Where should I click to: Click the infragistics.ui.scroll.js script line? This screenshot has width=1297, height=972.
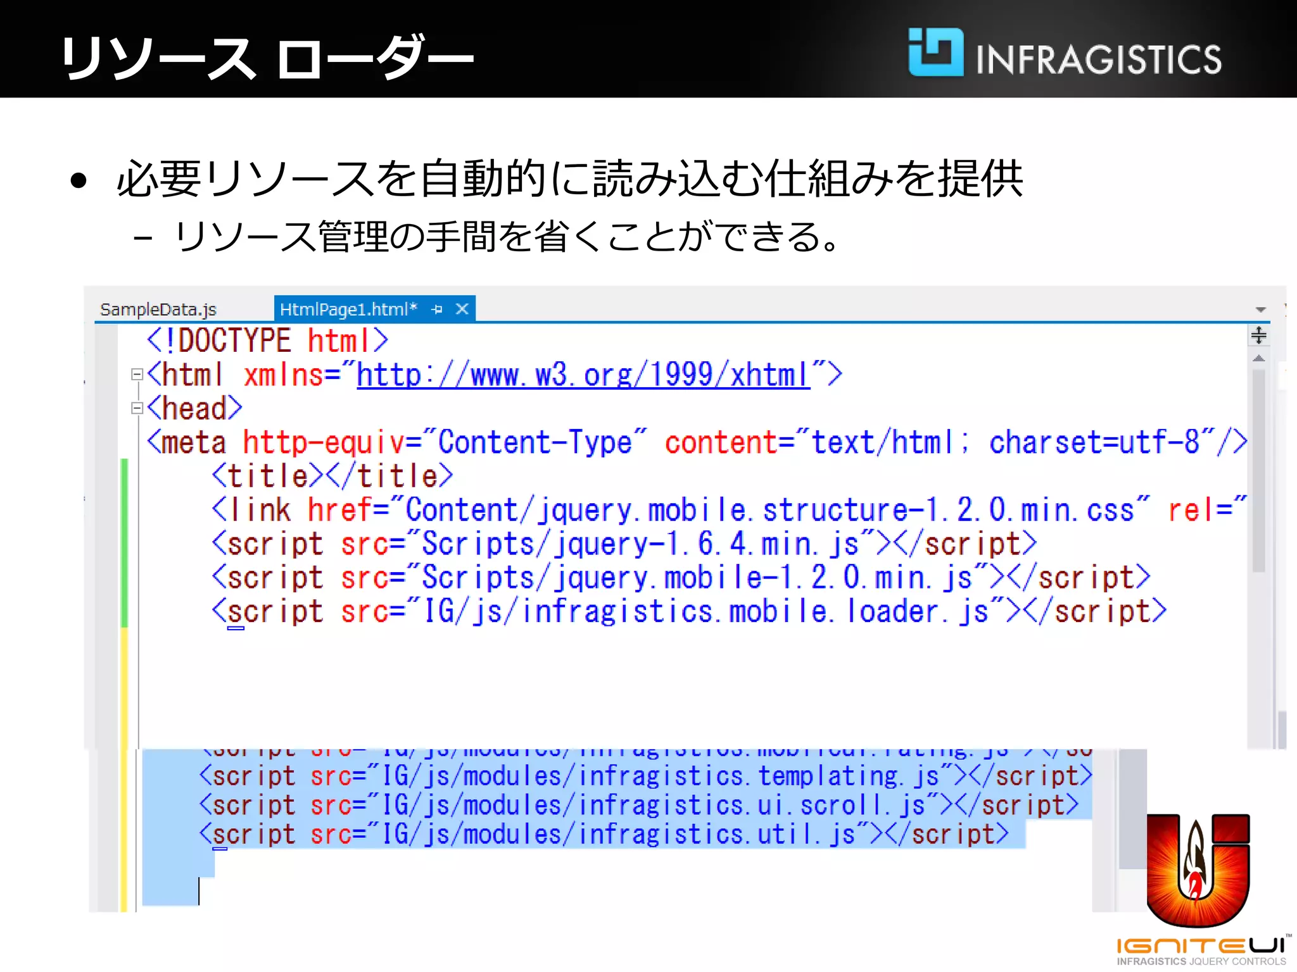[x=638, y=805]
